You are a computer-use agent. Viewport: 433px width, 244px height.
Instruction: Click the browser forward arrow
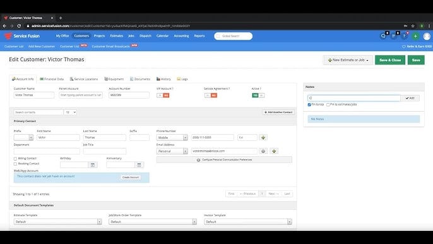pos(11,26)
